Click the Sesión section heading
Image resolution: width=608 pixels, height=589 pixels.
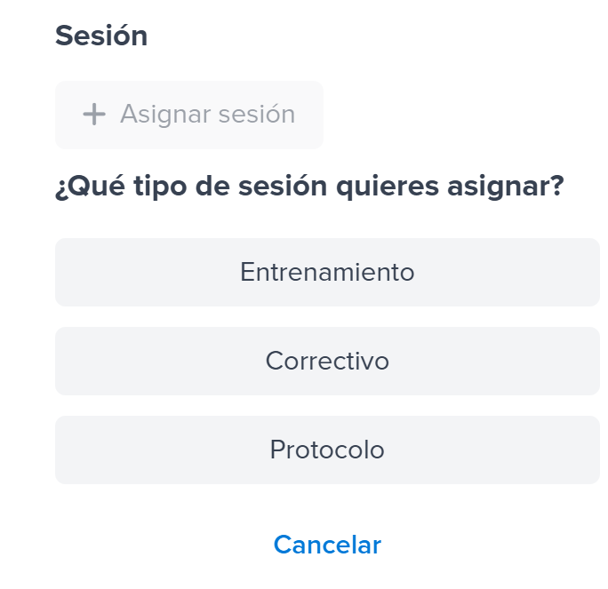point(101,36)
